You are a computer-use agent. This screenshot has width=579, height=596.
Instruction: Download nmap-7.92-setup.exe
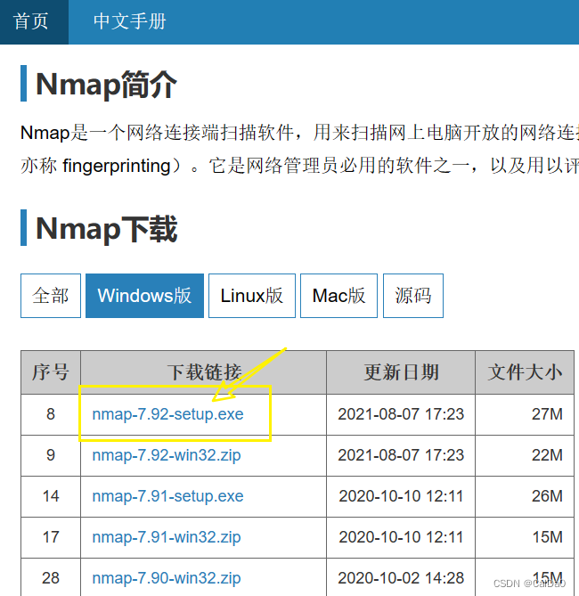click(x=167, y=414)
